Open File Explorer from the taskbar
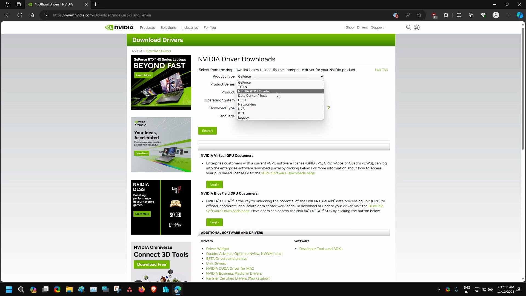The image size is (526, 296). (69, 289)
